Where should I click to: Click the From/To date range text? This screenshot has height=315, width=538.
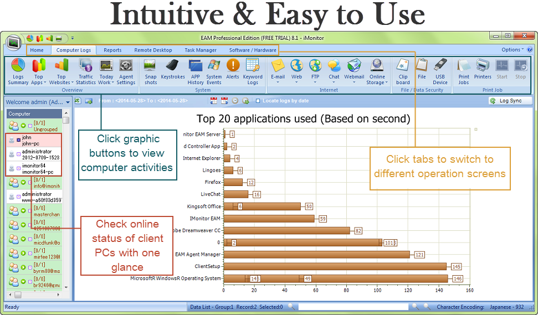[143, 101]
